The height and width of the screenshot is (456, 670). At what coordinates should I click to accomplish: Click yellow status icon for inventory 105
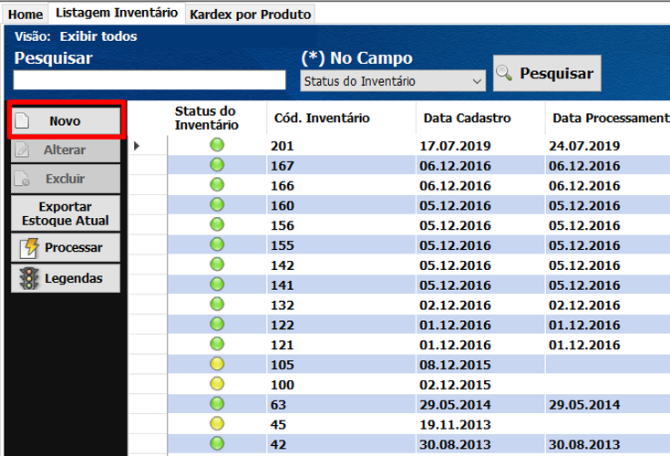click(217, 364)
